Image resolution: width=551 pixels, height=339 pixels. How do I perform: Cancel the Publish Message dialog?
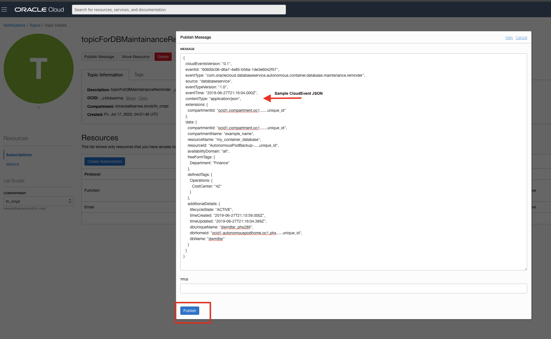[x=521, y=38]
